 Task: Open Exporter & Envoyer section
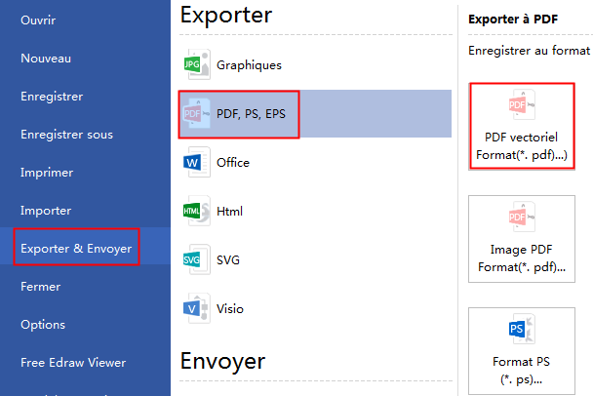pyautogui.click(x=78, y=248)
